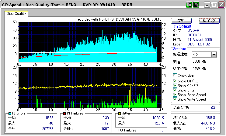
Task: Click the copy to clipboard icon
Action: tap(189, 5)
